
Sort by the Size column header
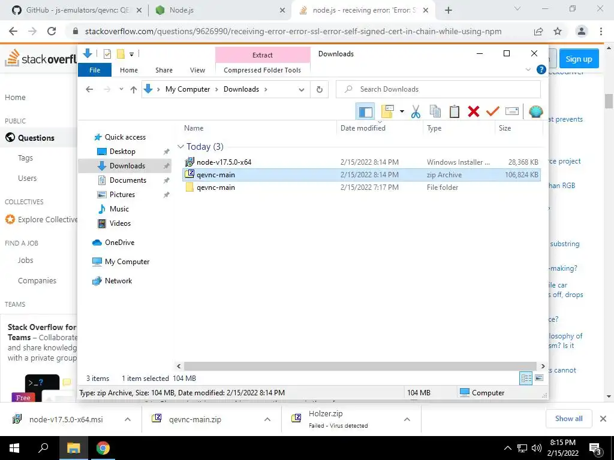click(519, 128)
